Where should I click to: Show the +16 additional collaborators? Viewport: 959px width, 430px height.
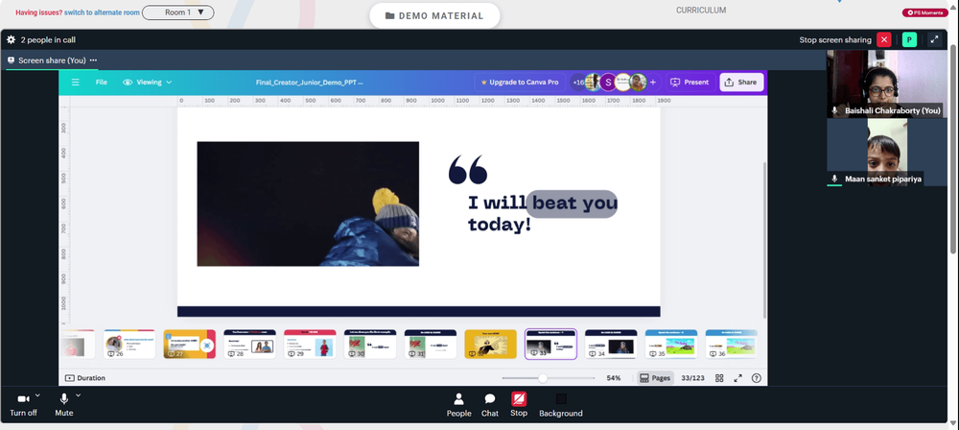(x=578, y=83)
